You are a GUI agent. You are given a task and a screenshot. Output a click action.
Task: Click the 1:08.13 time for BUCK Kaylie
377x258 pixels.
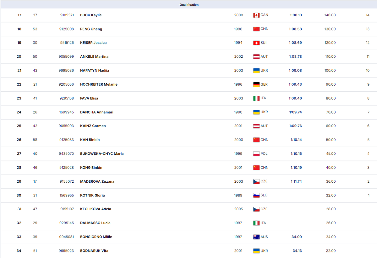pos(295,15)
